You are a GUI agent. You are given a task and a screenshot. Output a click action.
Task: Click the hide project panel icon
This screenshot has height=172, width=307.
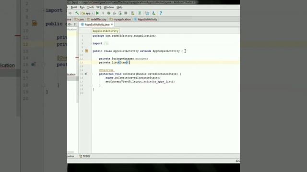[x=75, y=24]
